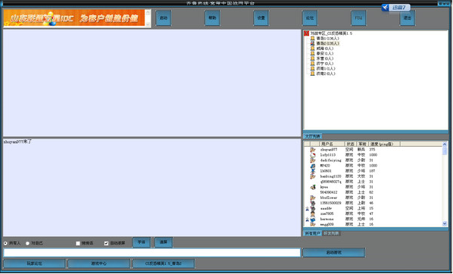Sort by the 速度(ping值) column header
Image resolution: width=453 pixels, height=274 pixels.
[385, 144]
